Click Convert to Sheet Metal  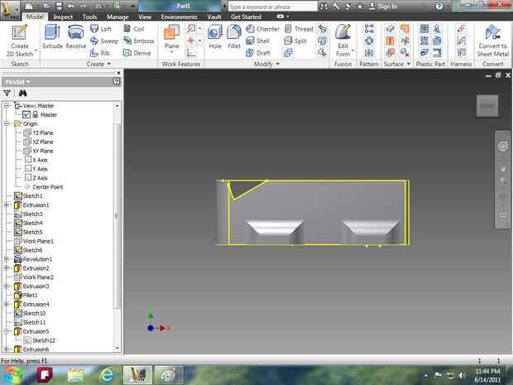click(x=492, y=41)
